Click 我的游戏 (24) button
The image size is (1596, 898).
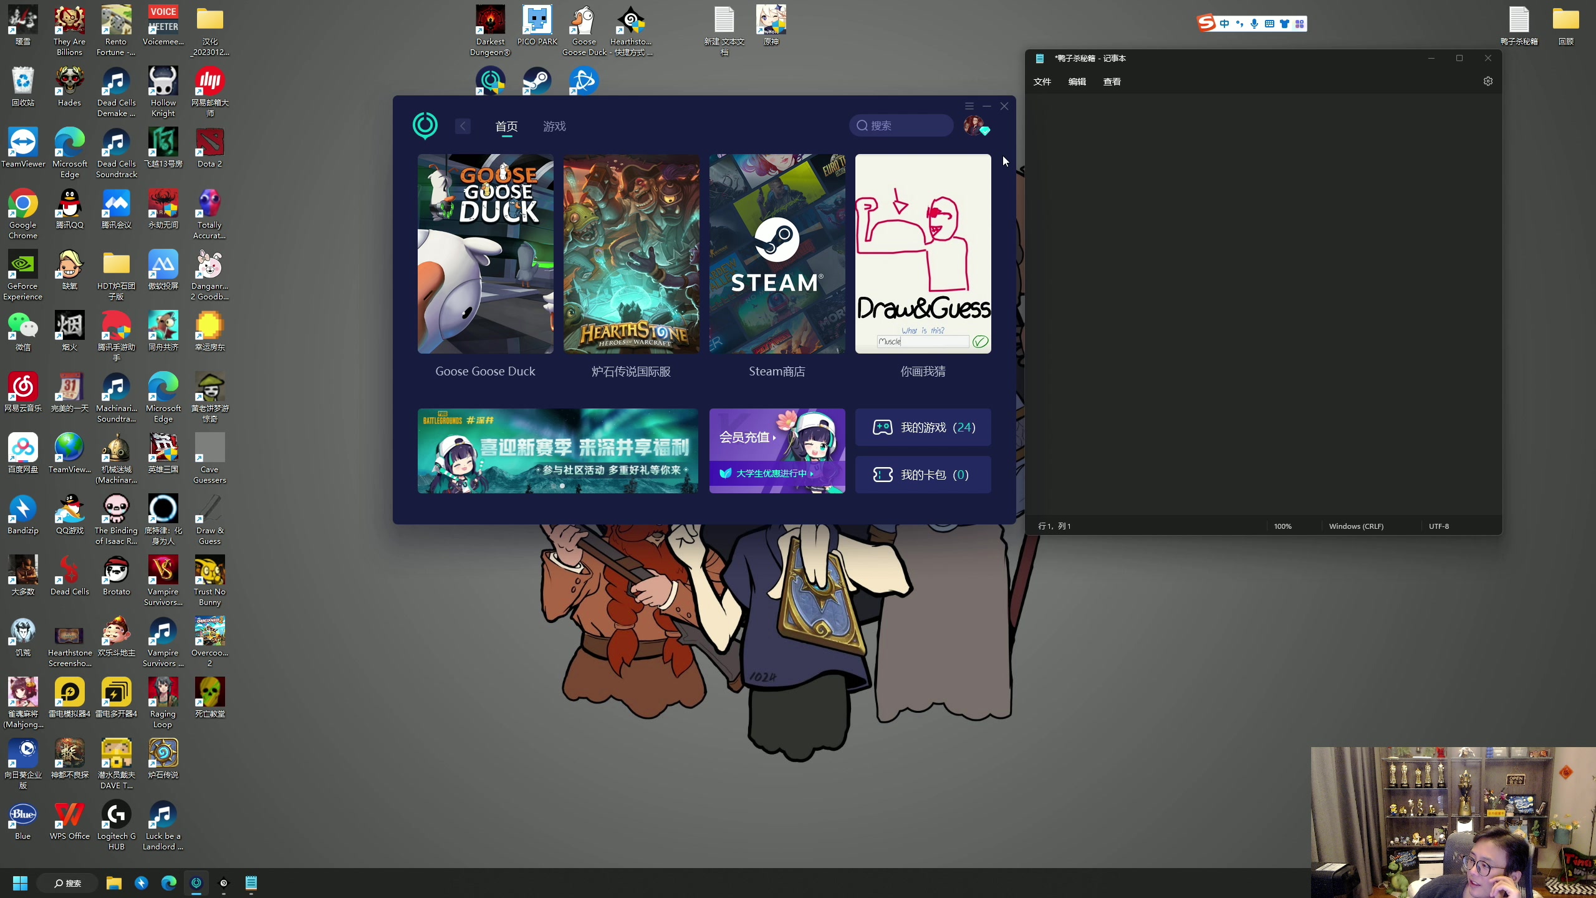click(923, 427)
